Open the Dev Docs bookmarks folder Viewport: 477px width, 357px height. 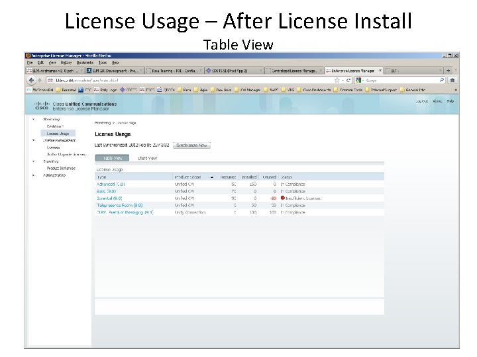221,90
